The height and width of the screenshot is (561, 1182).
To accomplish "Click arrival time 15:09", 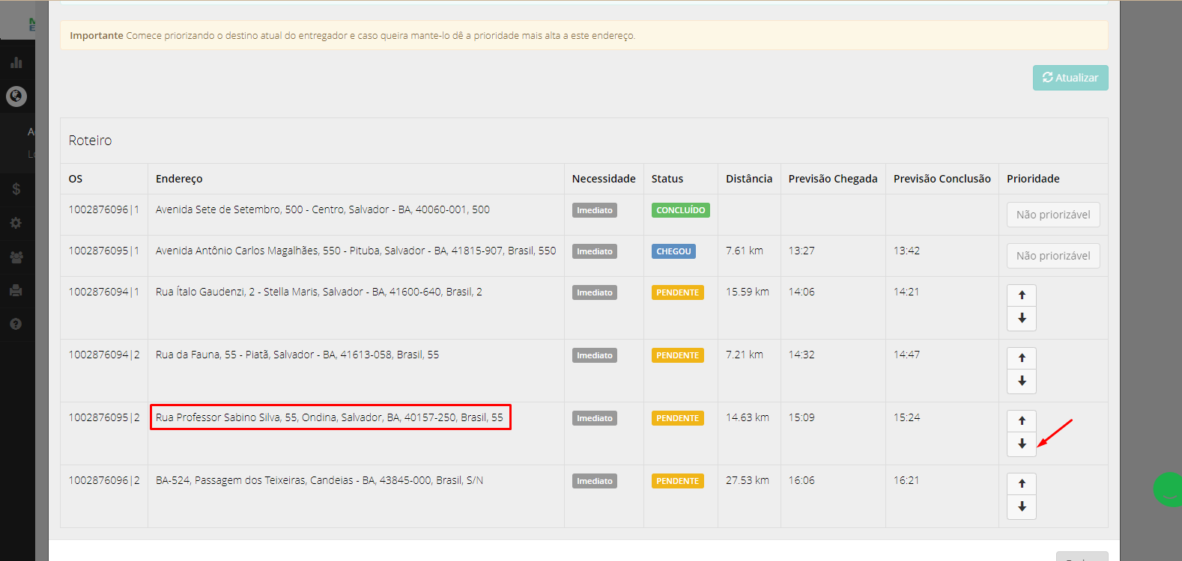I will [801, 417].
